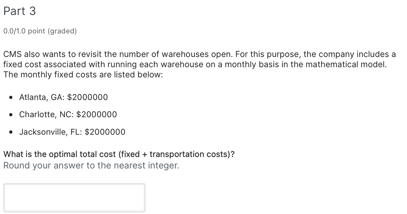Image resolution: width=407 pixels, height=214 pixels.
Task: Click the Part 3 heading
Action: coord(20,11)
